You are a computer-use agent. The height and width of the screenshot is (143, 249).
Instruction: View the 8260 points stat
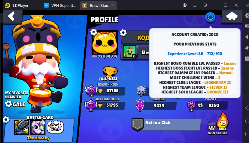[208, 105]
